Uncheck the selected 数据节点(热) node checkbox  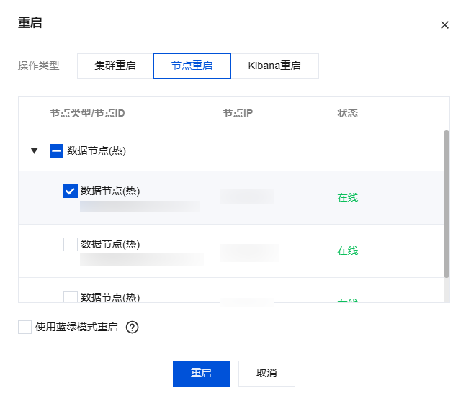(x=71, y=191)
